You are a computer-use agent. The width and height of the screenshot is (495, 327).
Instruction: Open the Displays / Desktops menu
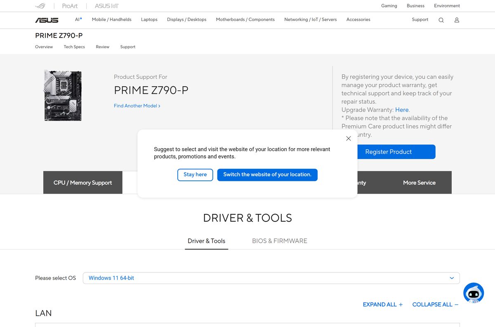coord(186,19)
